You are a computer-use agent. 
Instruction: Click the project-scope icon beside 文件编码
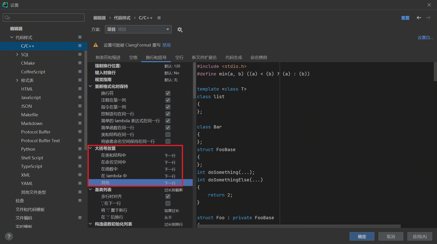click(80, 218)
